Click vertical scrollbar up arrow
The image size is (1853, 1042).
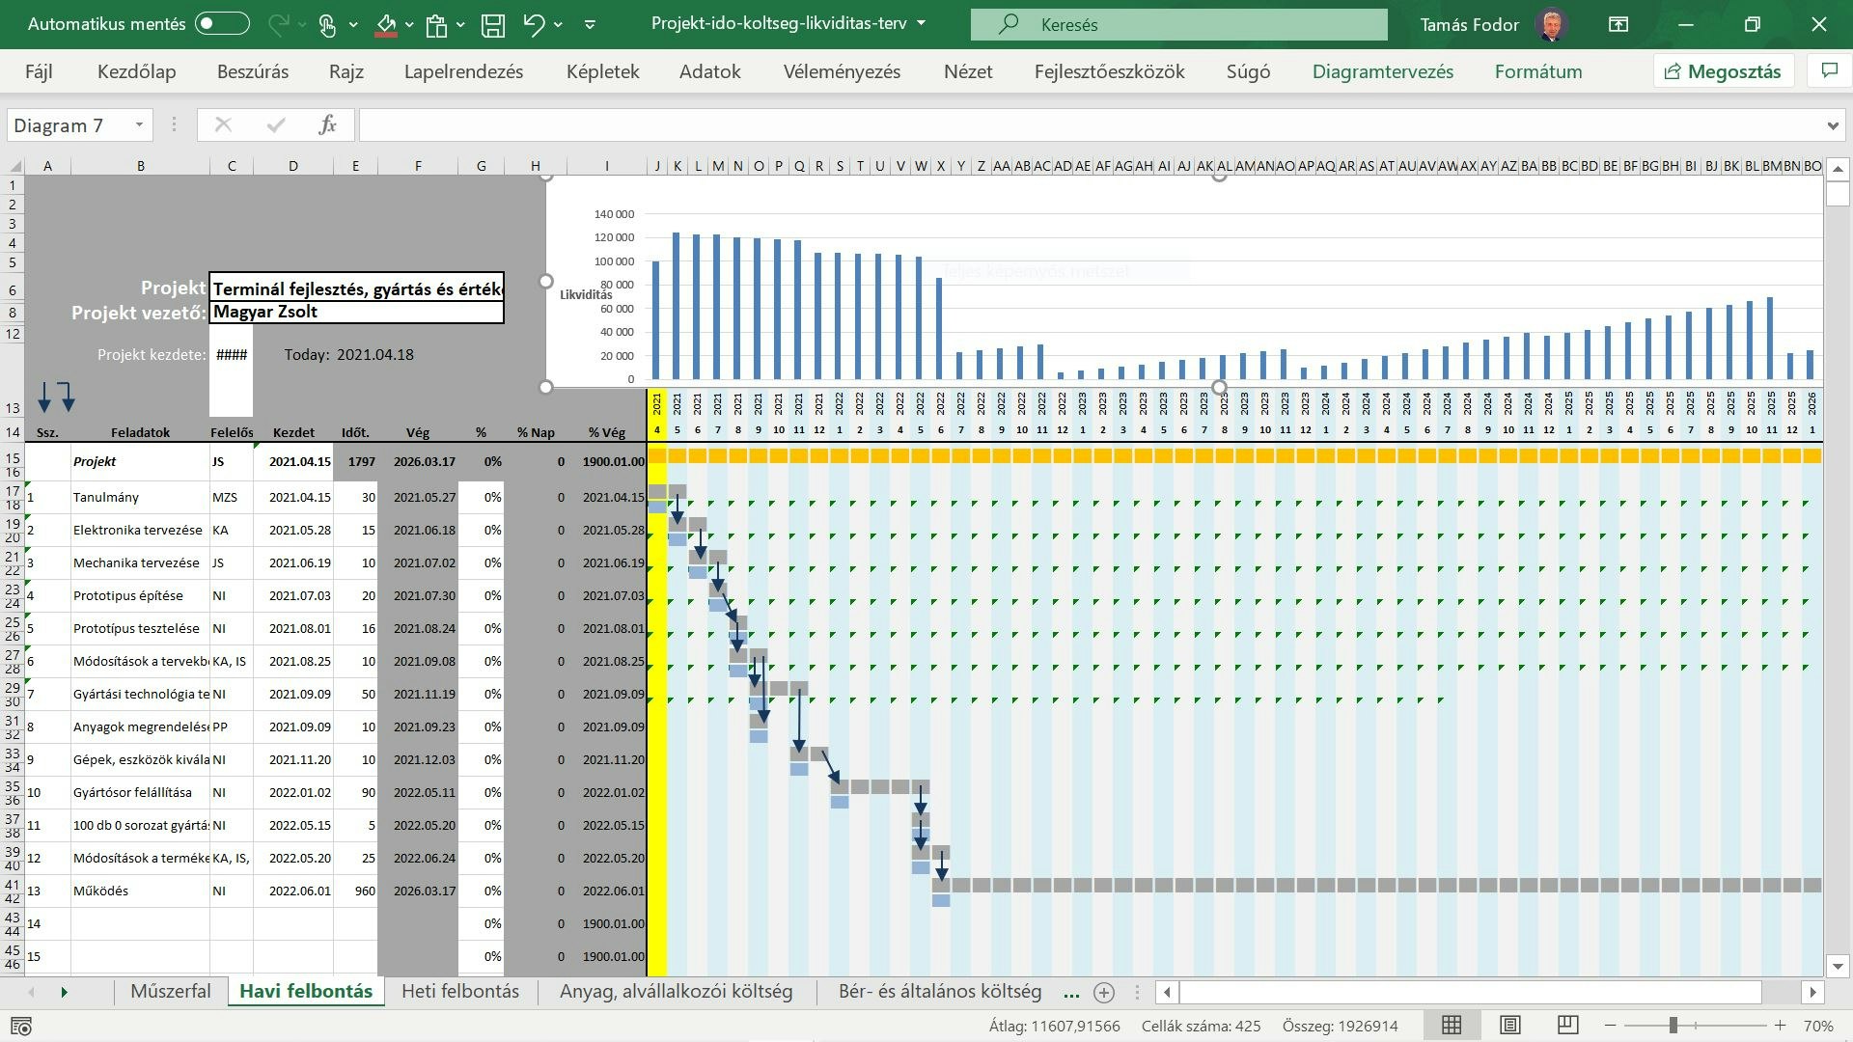click(1838, 170)
